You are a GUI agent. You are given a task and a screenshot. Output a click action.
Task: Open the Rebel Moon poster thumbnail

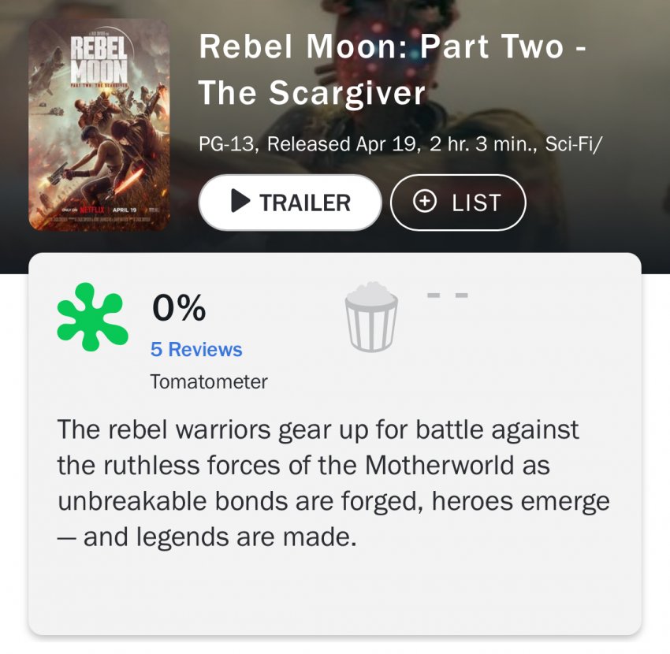tap(99, 124)
